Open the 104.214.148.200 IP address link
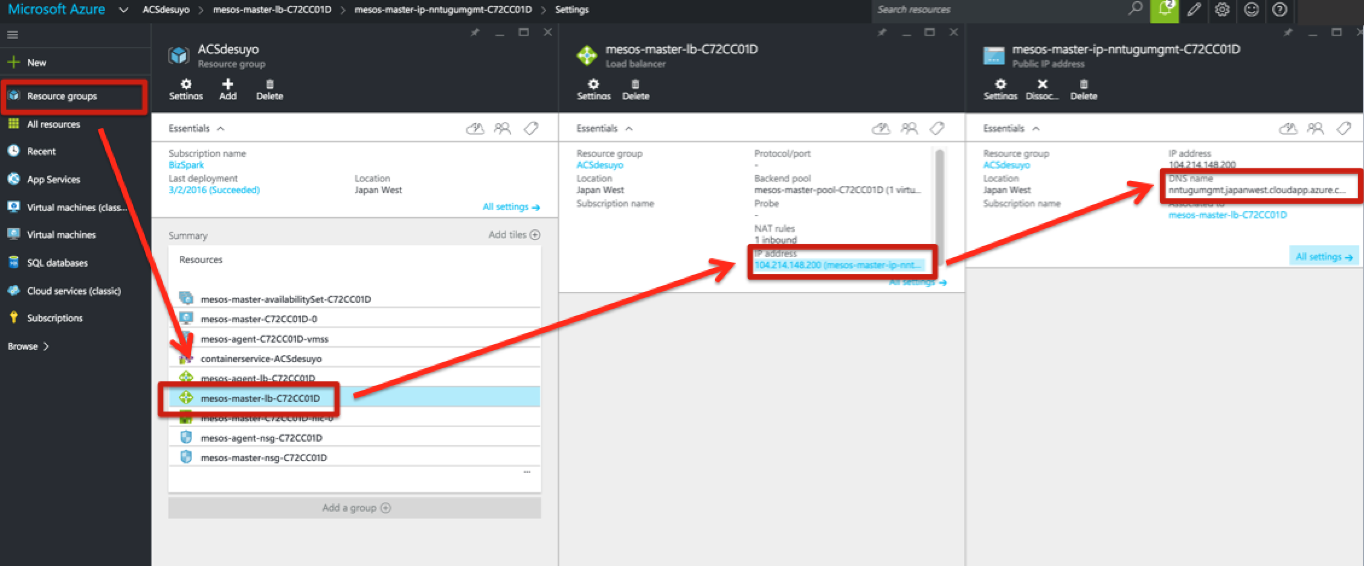Screen dimensions: 1364x566 [838, 265]
